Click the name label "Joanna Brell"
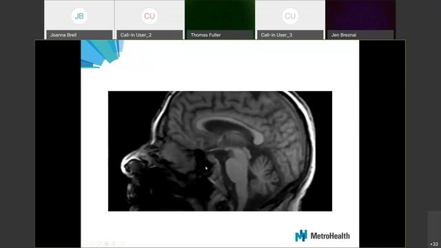This screenshot has height=248, width=441. 63,35
